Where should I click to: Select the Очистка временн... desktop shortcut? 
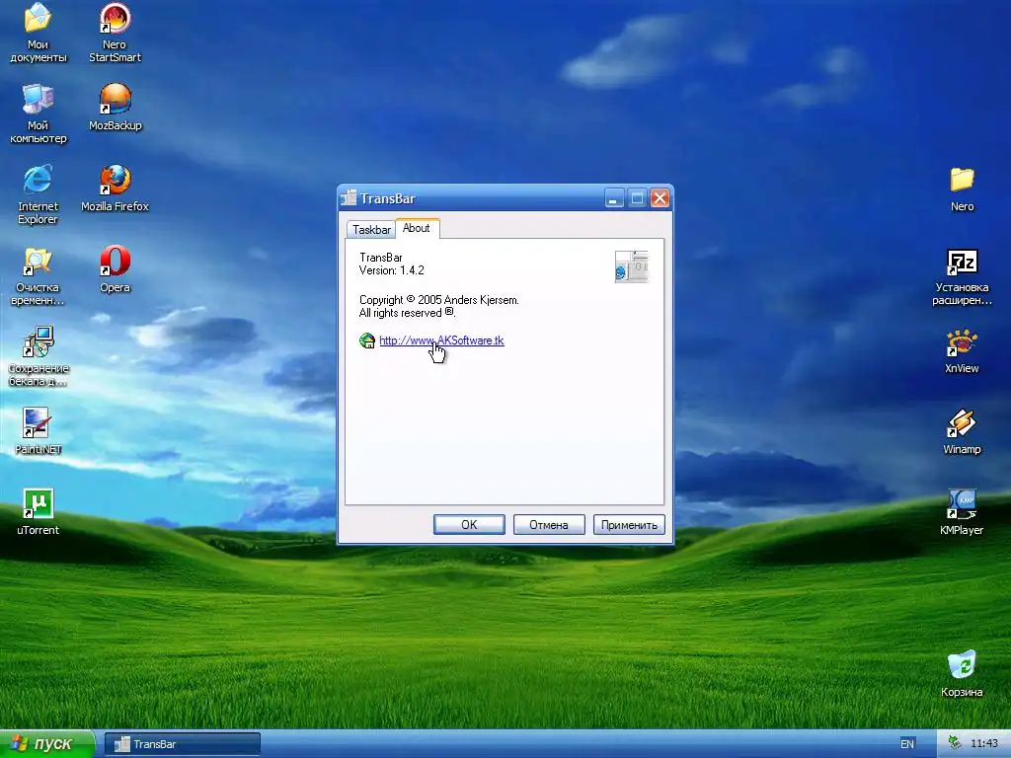pyautogui.click(x=39, y=276)
